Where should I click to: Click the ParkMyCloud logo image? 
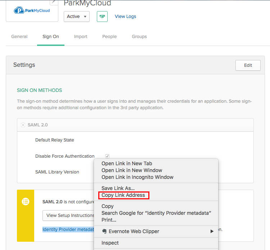point(32,10)
